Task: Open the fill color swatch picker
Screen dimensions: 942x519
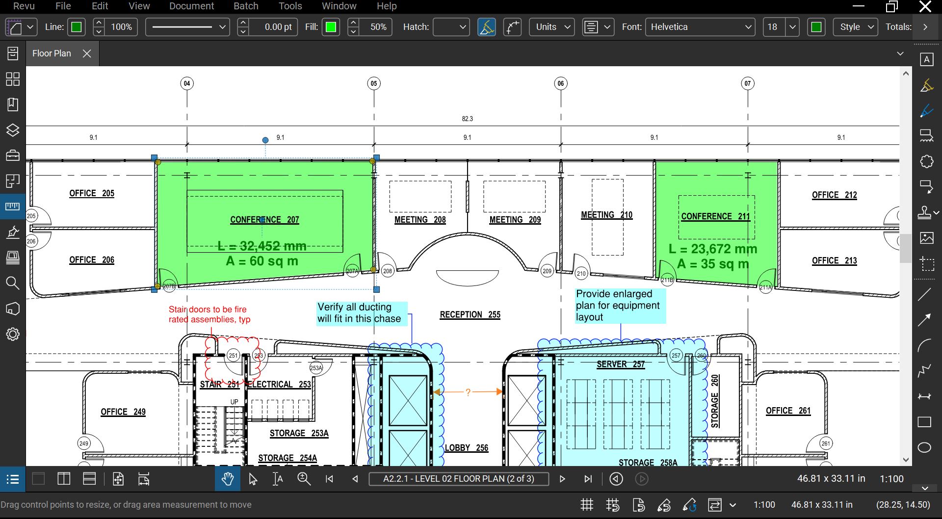Action: 331,27
